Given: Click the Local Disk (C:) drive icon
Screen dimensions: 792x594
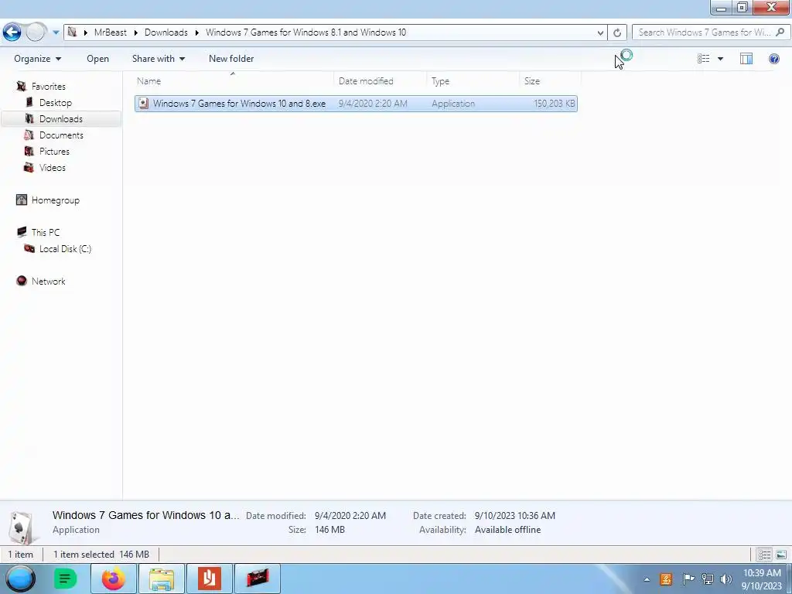Looking at the screenshot, I should 29,248.
